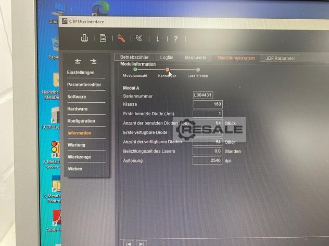
Task: Click the Modul A label
Action: (131, 88)
